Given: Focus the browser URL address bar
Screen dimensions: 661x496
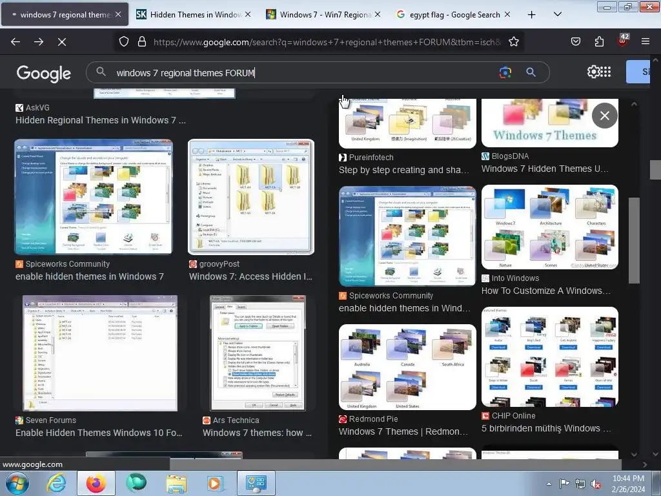Looking at the screenshot, I should (327, 42).
